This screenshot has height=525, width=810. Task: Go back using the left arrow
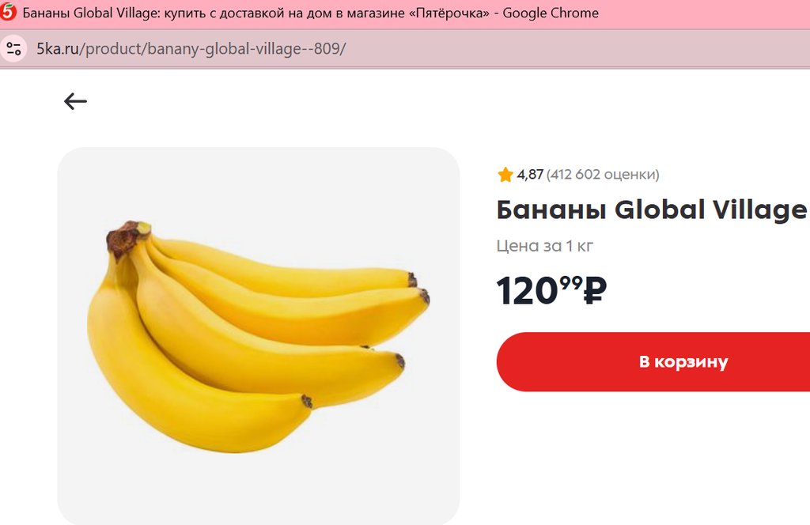point(75,100)
